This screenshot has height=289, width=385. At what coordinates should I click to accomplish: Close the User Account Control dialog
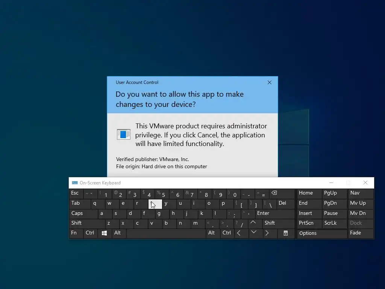coord(269,82)
